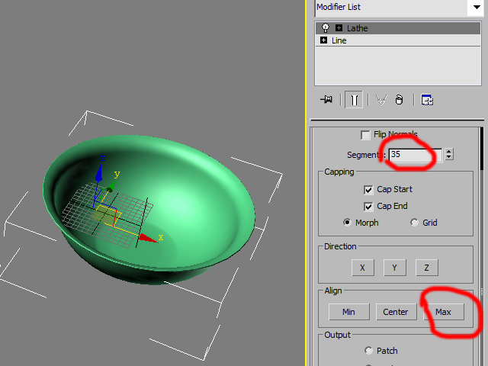Select the Grid capping radio button
The image size is (488, 366).
point(415,223)
